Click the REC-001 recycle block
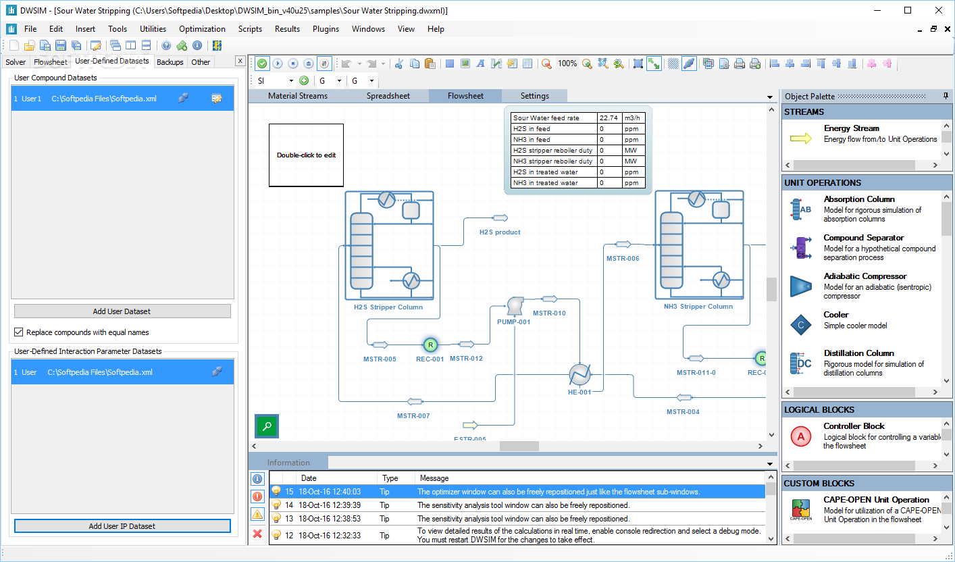 click(430, 344)
